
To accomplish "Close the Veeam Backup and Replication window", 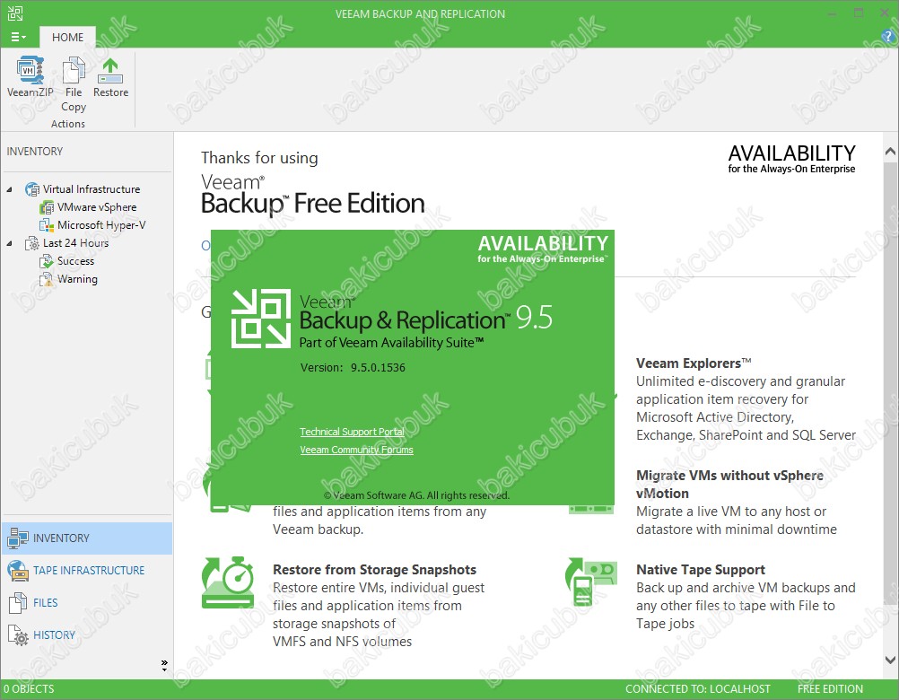I will pyautogui.click(x=885, y=13).
